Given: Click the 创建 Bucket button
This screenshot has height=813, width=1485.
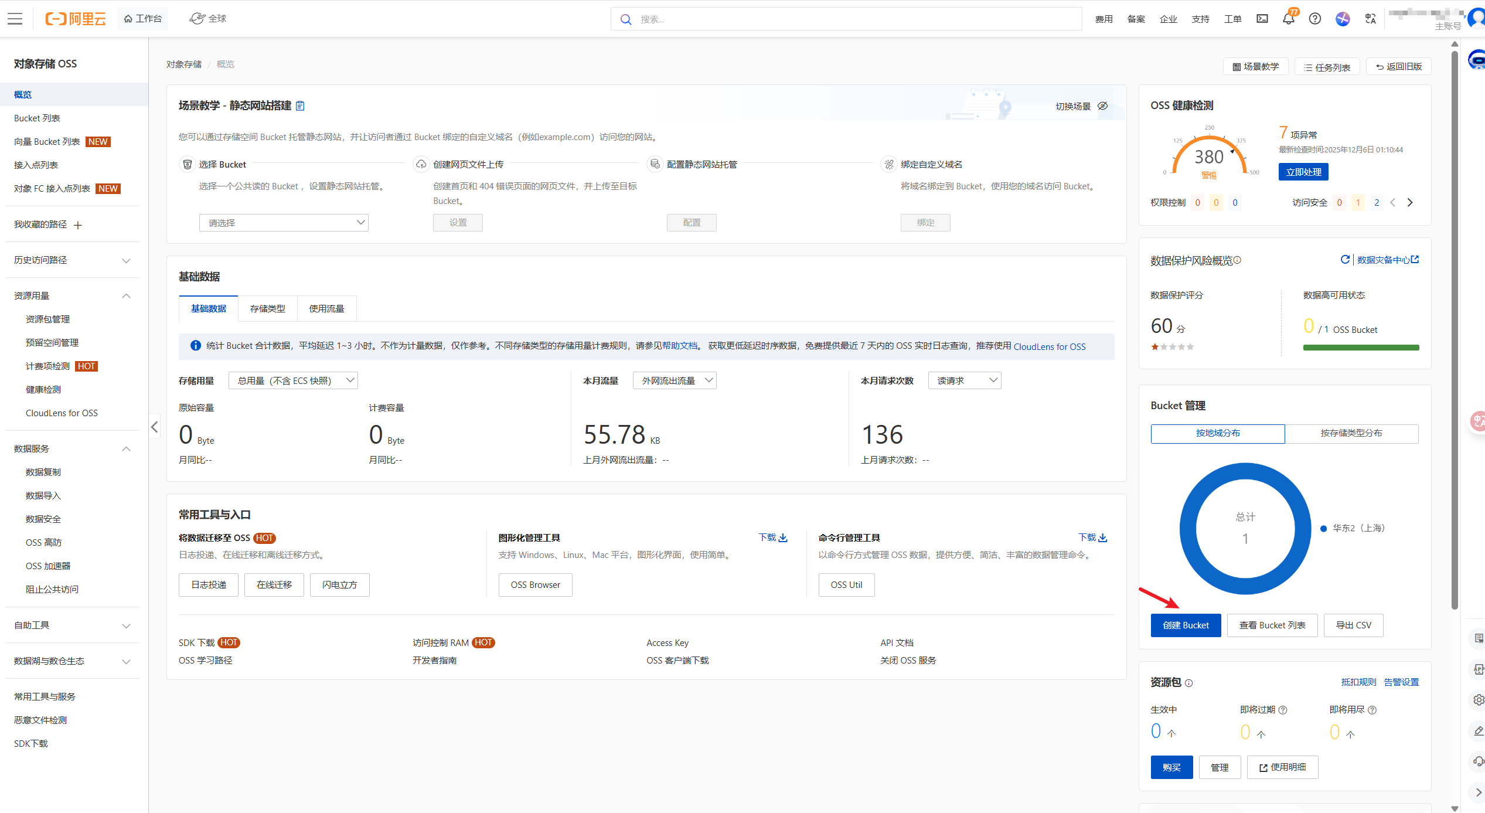Looking at the screenshot, I should (x=1185, y=625).
